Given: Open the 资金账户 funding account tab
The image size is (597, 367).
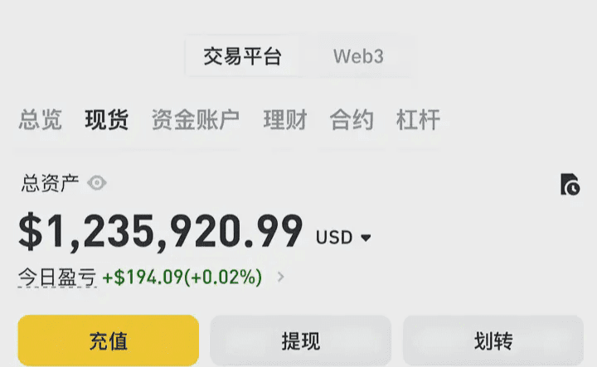Looking at the screenshot, I should click(x=196, y=120).
